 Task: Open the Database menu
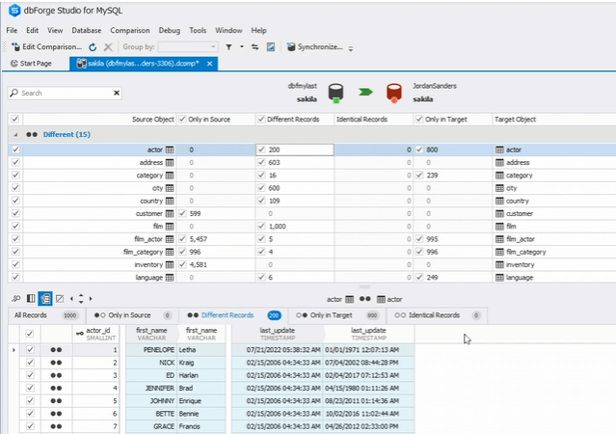[x=87, y=30]
